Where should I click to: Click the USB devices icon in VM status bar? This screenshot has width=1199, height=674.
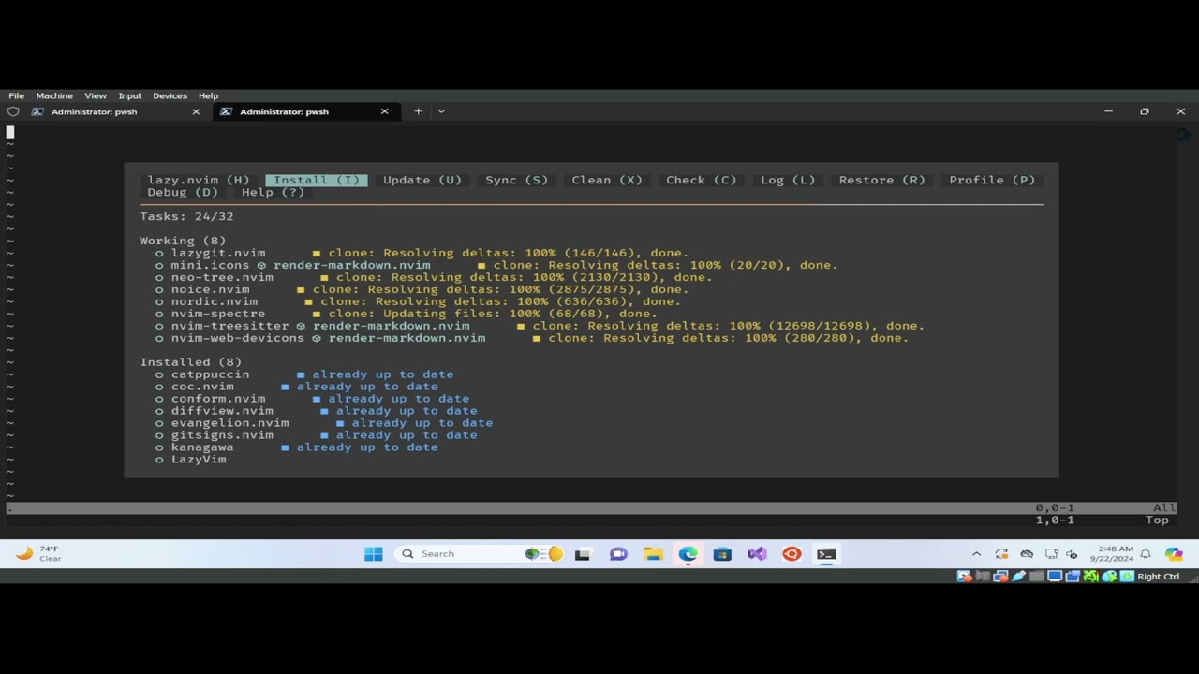point(1018,576)
